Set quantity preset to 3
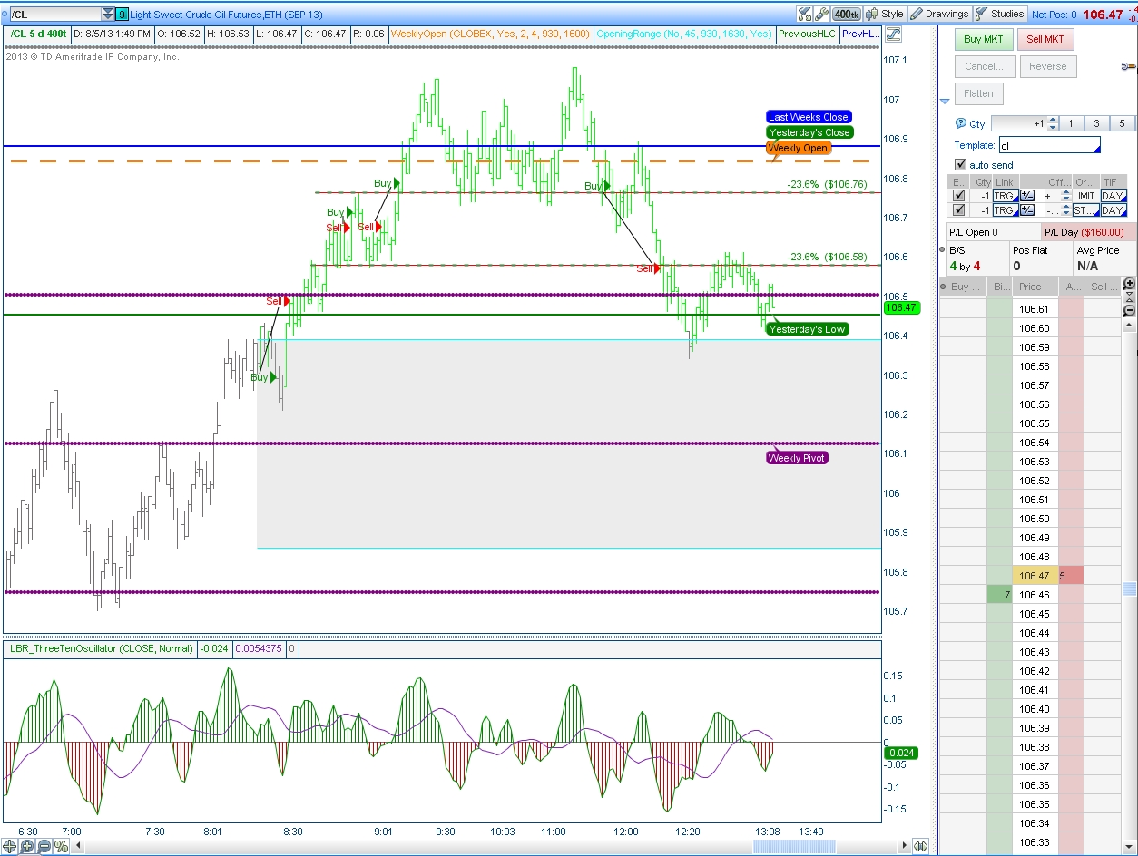1138x856 pixels. pyautogui.click(x=1096, y=124)
